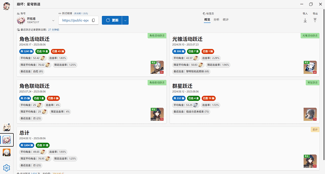Click the blue 更新 update button
This screenshot has width=325, height=174.
[x=112, y=20]
